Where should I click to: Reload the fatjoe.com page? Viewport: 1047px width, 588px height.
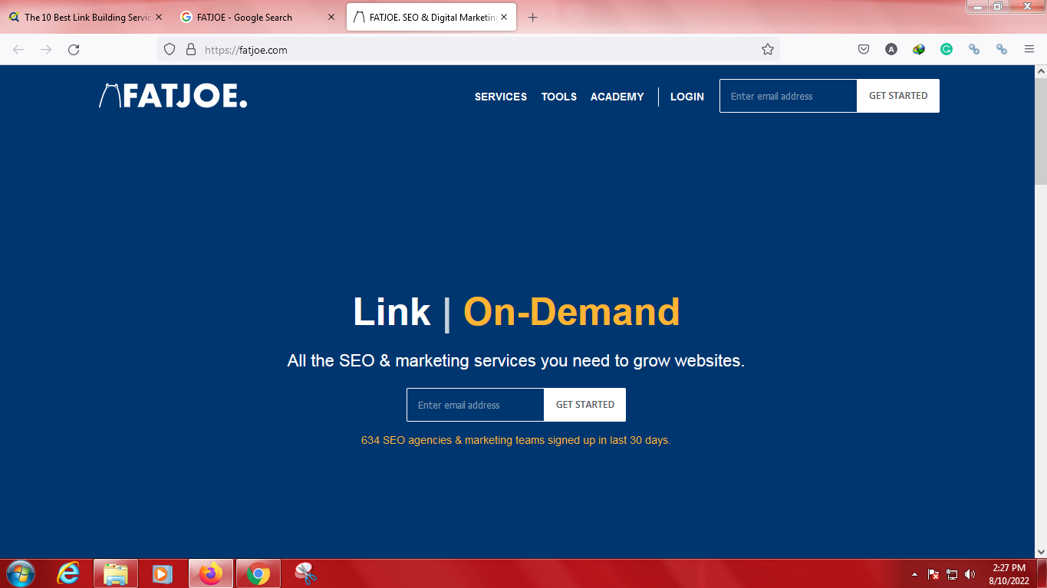click(x=74, y=49)
